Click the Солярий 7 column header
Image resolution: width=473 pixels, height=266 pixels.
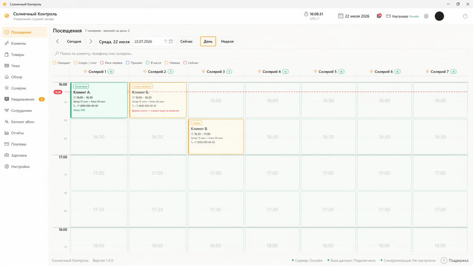click(440, 72)
